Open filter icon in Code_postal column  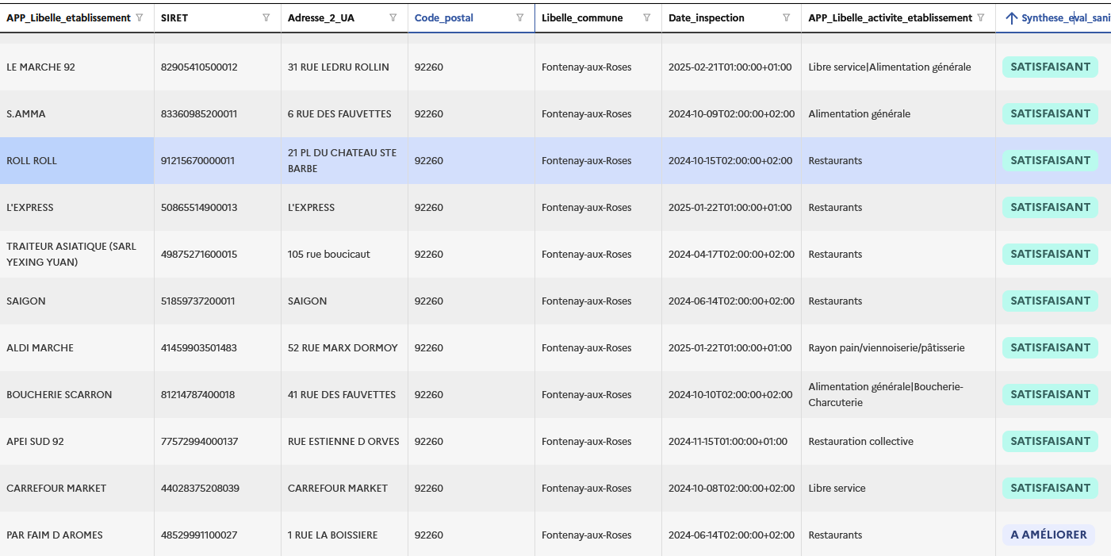pos(519,17)
